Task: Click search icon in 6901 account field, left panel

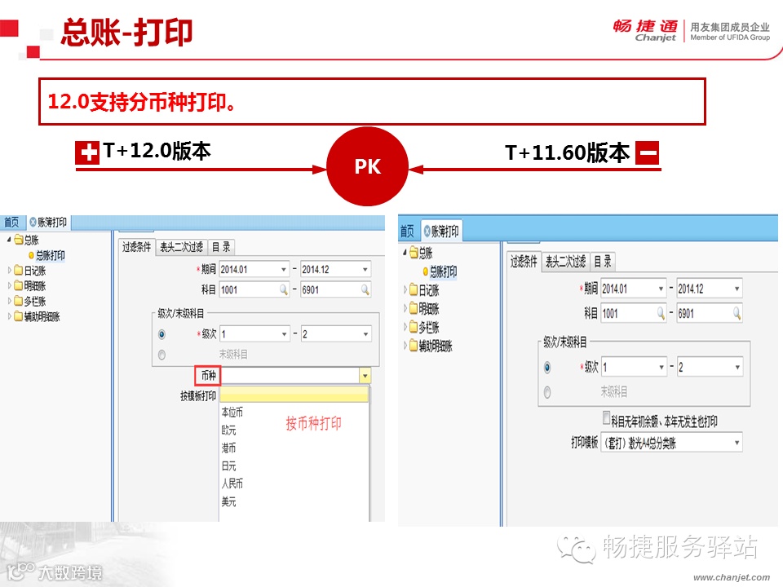Action: pos(365,289)
